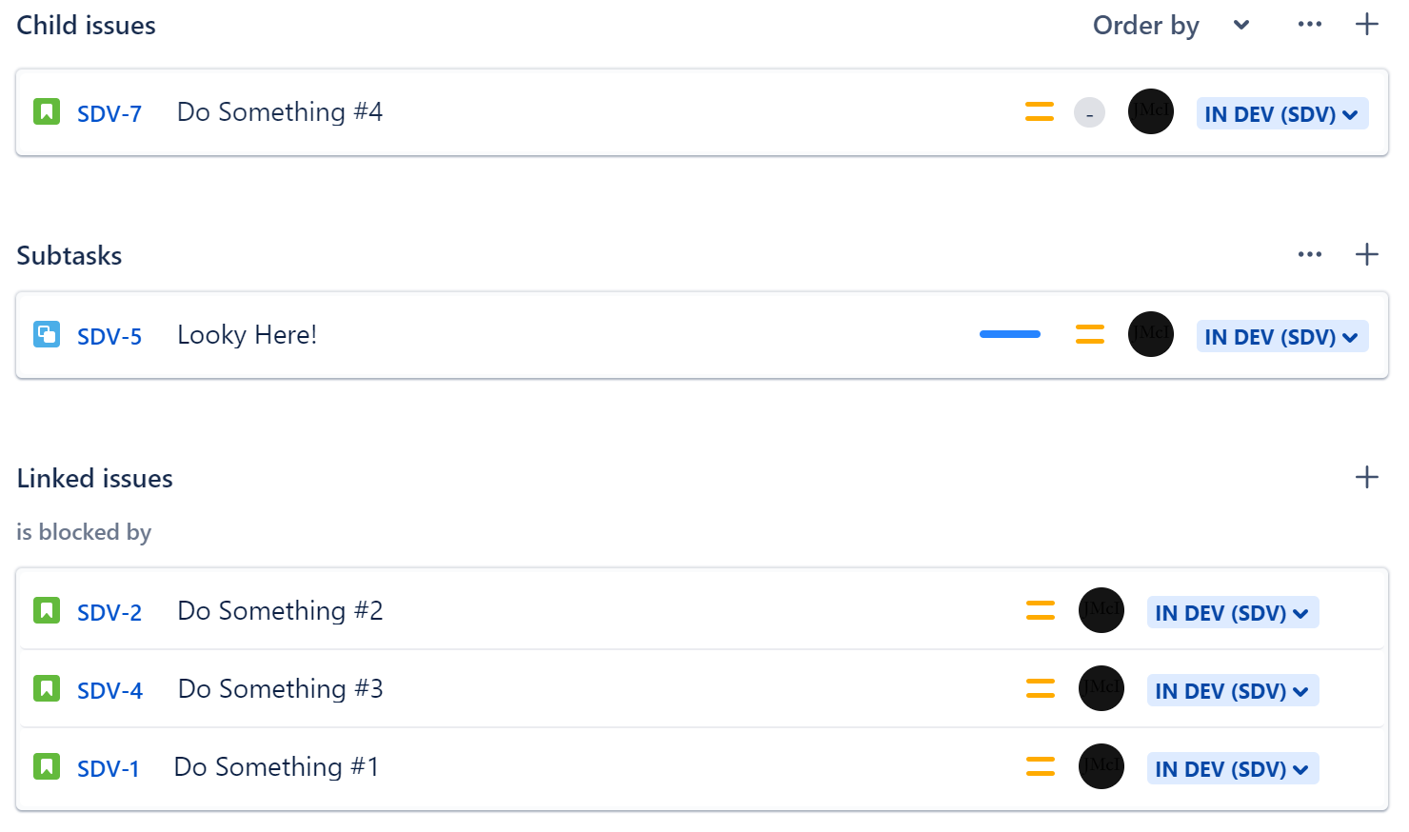1409x832 pixels.
Task: Click the blue progress bar on SDV-5
Action: point(1010,334)
